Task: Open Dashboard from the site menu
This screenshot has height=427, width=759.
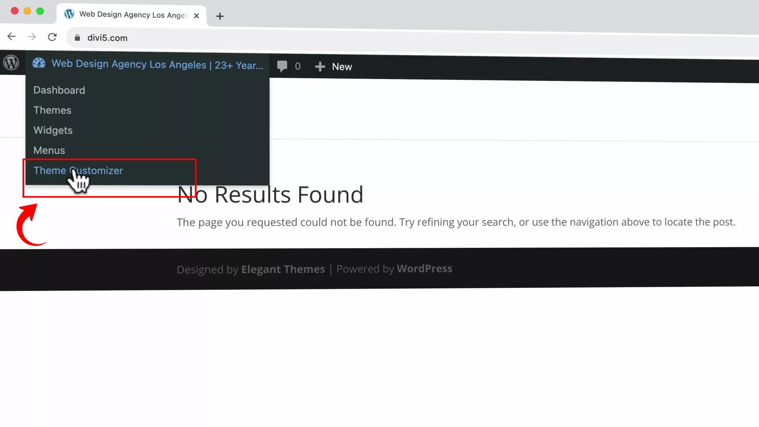Action: pyautogui.click(x=59, y=90)
